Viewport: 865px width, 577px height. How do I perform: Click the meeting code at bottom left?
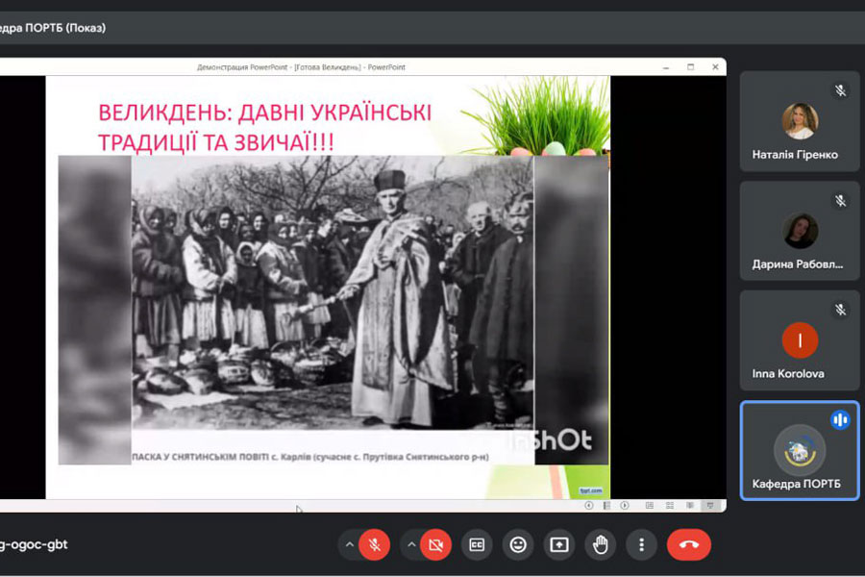point(34,545)
